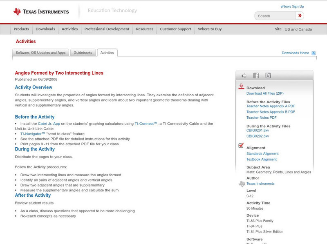Open the Resources menu
The image size is (327, 244).
click(x=145, y=29)
